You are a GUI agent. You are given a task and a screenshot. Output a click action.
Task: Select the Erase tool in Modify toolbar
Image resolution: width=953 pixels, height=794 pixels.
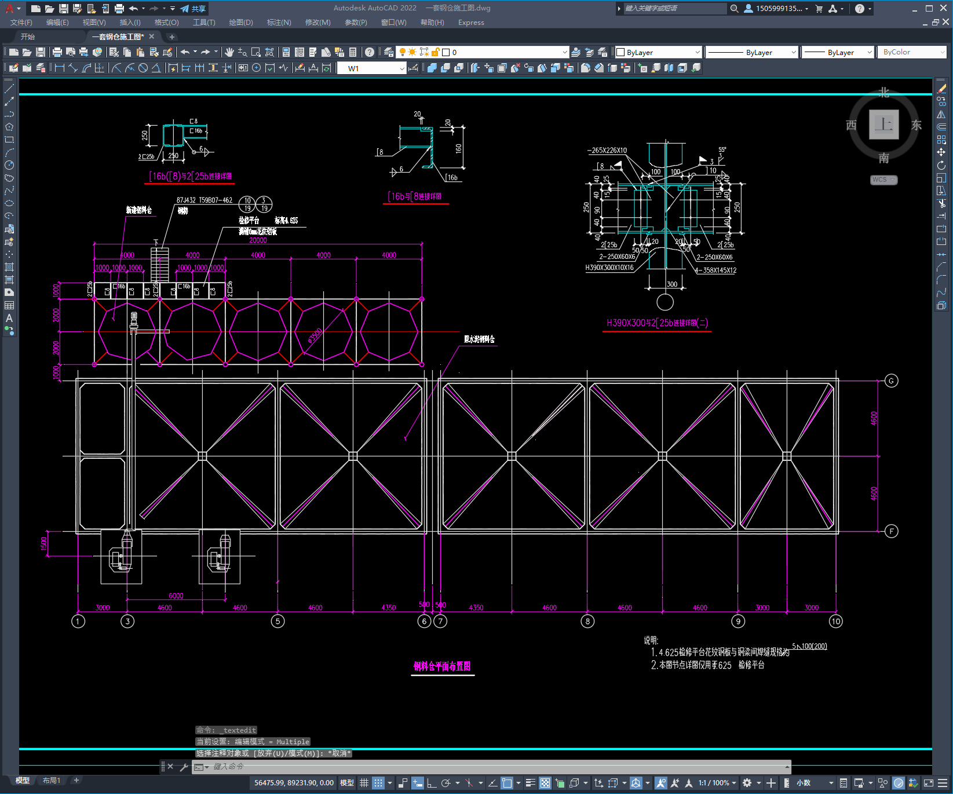tap(941, 89)
